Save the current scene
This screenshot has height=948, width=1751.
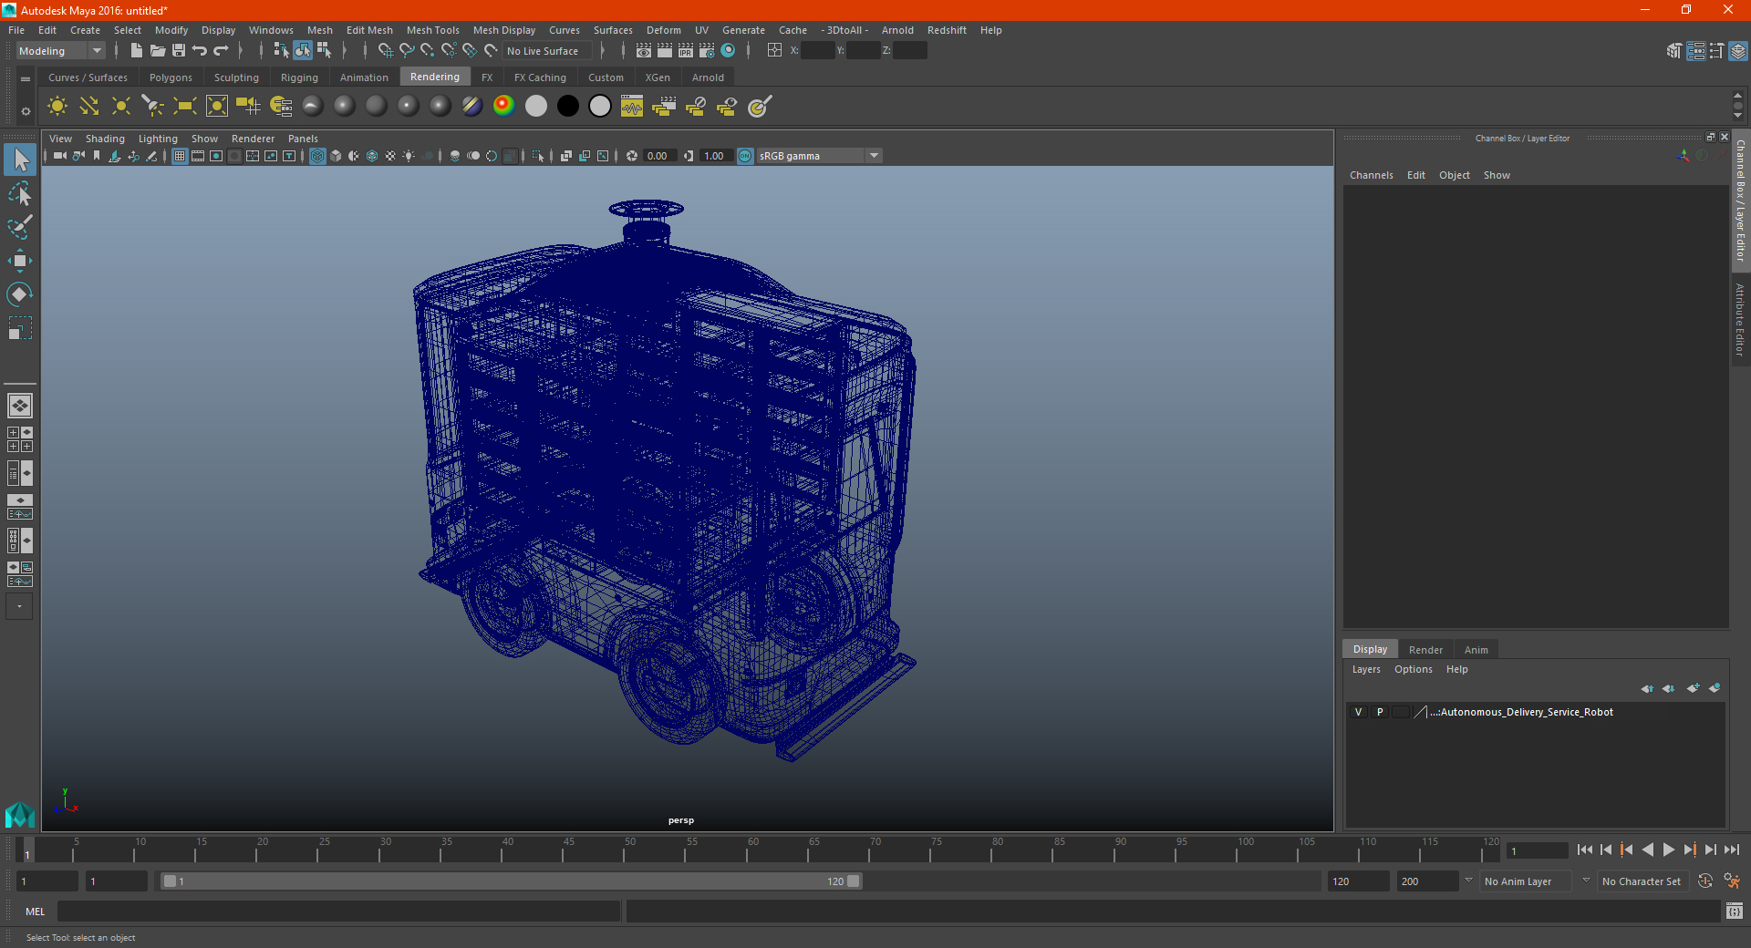point(179,51)
